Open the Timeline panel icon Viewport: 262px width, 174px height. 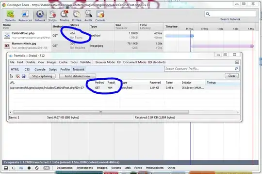(65, 16)
